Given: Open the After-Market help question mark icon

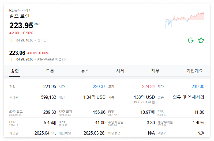Looking at the screenshot, I should click(64, 60).
